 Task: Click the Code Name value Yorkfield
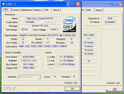pyautogui.click(x=30, y=22)
